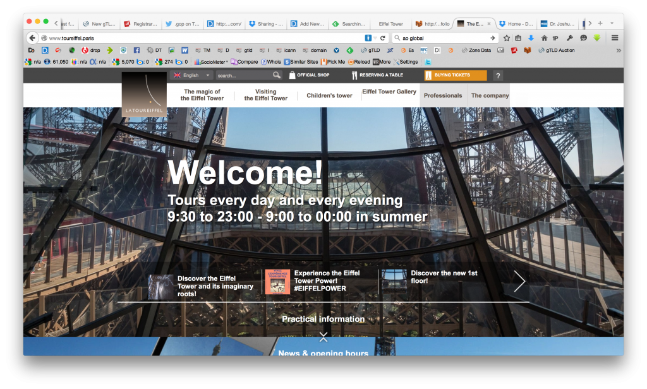Open the Firefox hamburger menu
This screenshot has width=647, height=389.
point(615,38)
